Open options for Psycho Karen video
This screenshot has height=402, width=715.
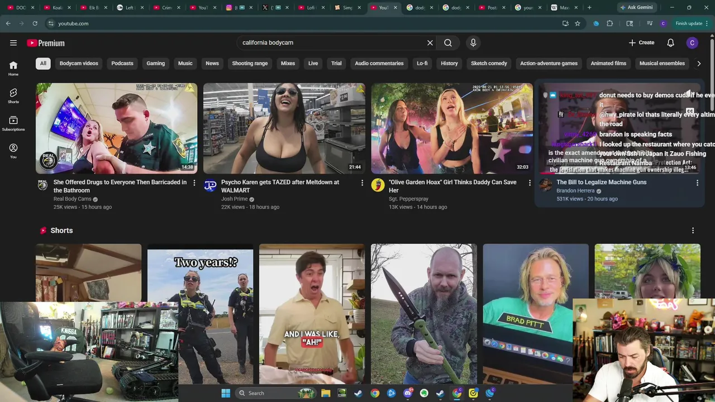click(362, 183)
